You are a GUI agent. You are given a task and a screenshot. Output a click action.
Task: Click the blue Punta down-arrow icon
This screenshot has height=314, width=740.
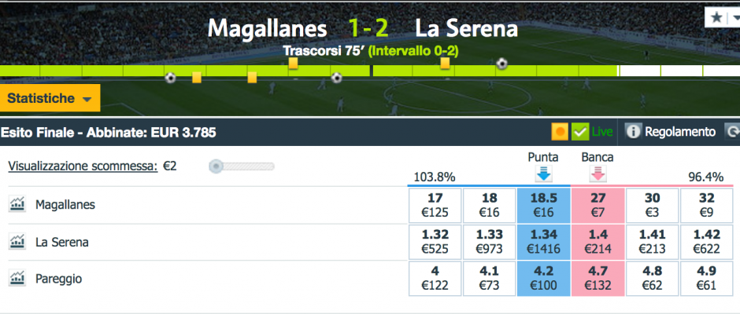[x=544, y=174]
